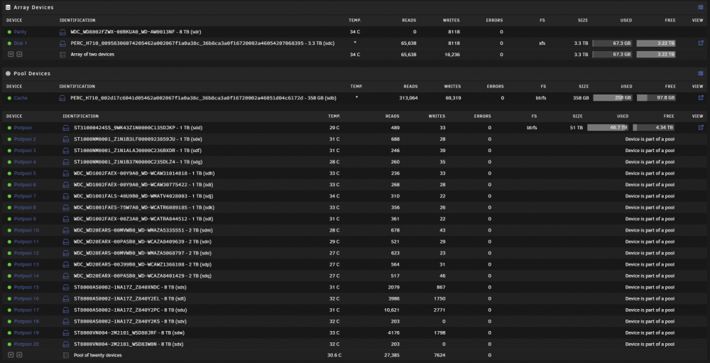
Task: Click the btrfs filesystem label in Plotpool row
Action: (532, 128)
